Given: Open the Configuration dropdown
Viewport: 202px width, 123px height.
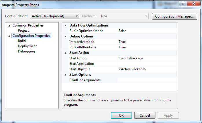Looking at the screenshot, I should pos(55,16).
